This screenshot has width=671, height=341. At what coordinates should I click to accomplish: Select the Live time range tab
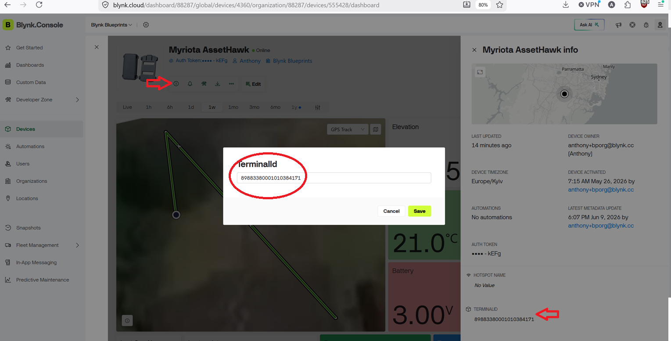pyautogui.click(x=127, y=107)
